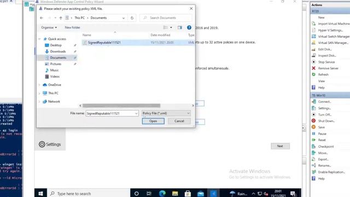Image resolution: width=350 pixels, height=197 pixels.
Task: Expand the This PC tree node
Action: tap(39, 93)
